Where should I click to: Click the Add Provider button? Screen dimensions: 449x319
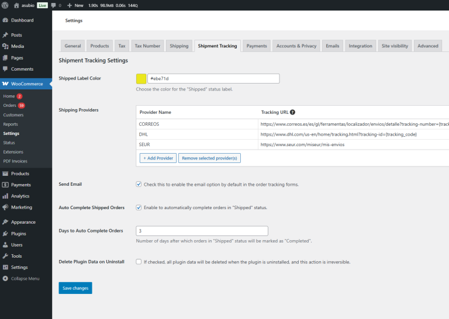click(x=158, y=158)
